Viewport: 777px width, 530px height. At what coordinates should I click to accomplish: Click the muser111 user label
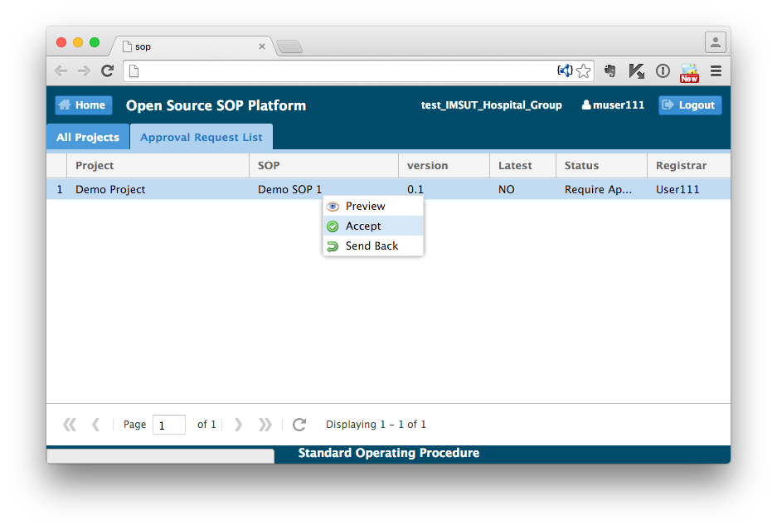[x=613, y=105]
